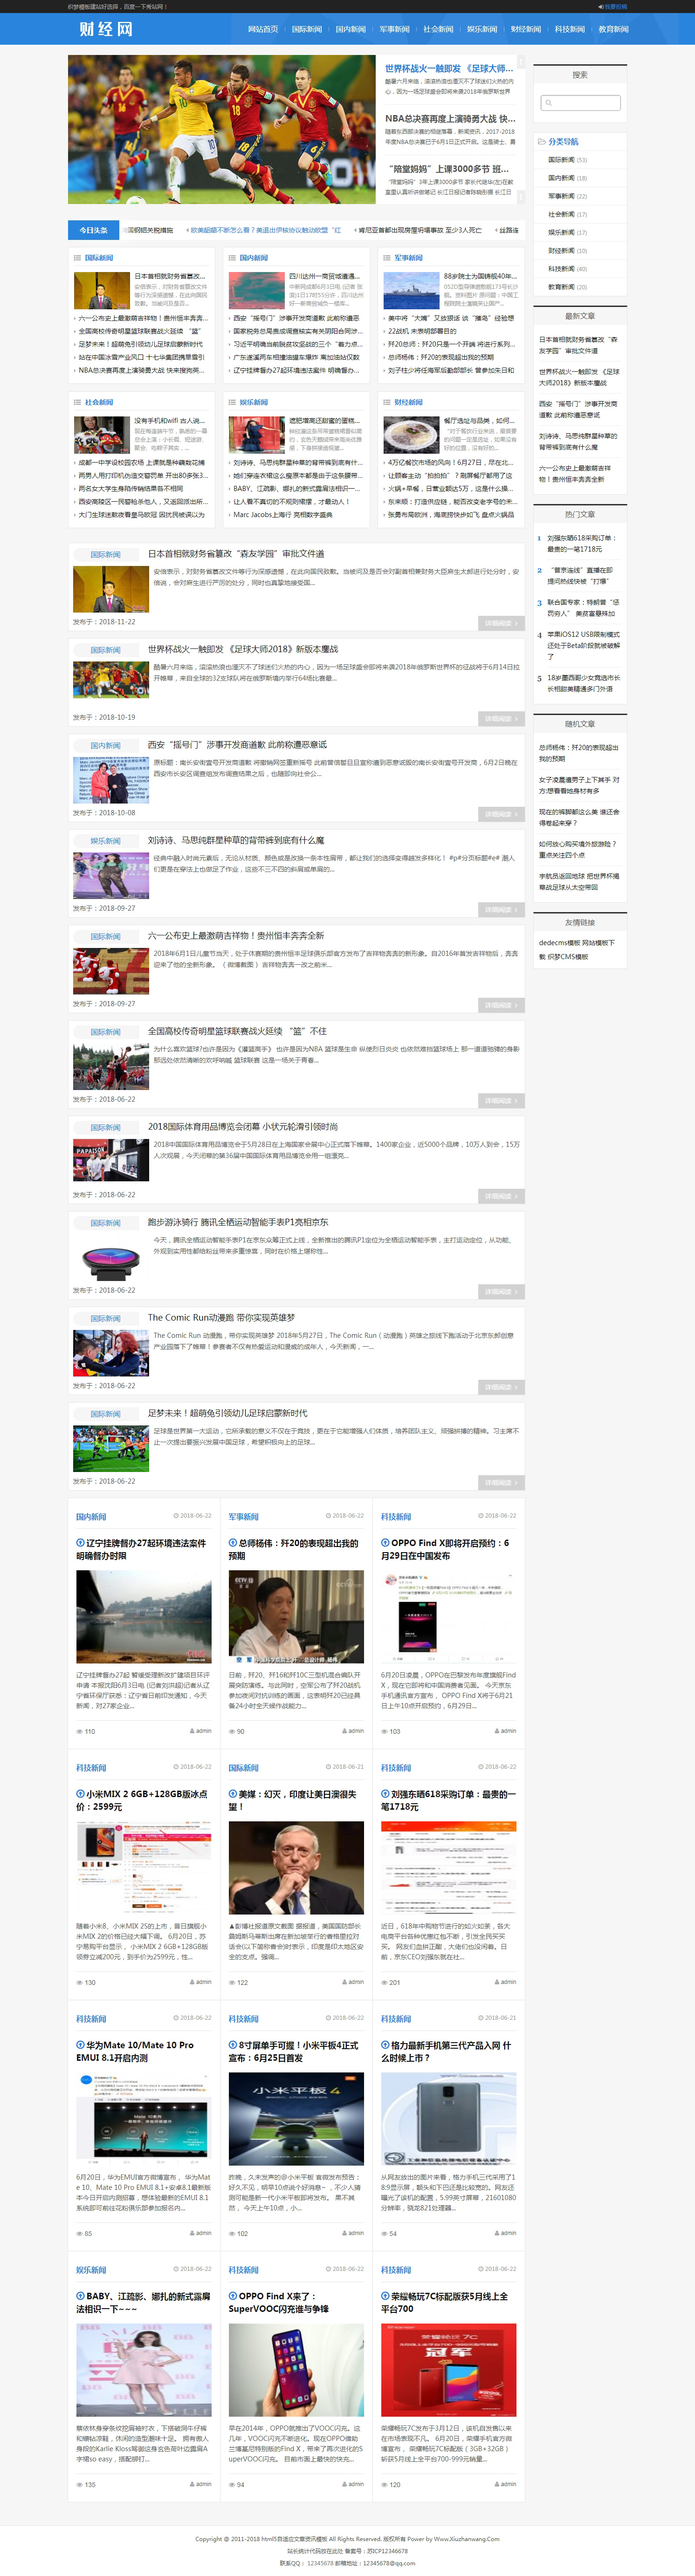Open 火锅+早餐，日营业额达5万 list item
The image size is (695, 2576).
click(x=450, y=489)
